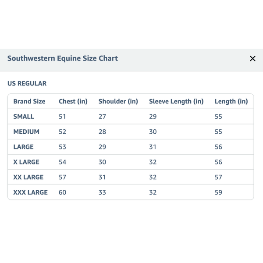Select the XX LARGE row label

(28, 177)
